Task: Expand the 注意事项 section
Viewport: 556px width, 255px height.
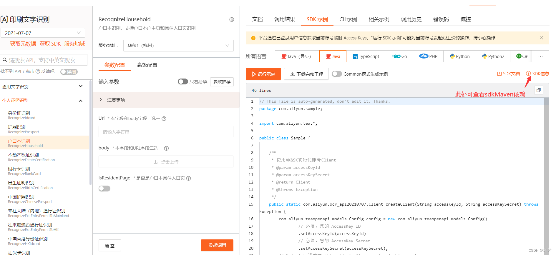Action: coord(166,100)
